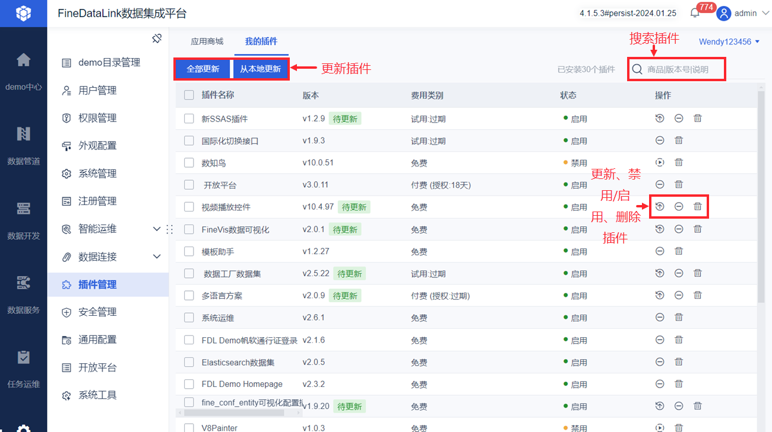Pin the management sidebar with the pin icon
772x432 pixels.
(x=157, y=39)
